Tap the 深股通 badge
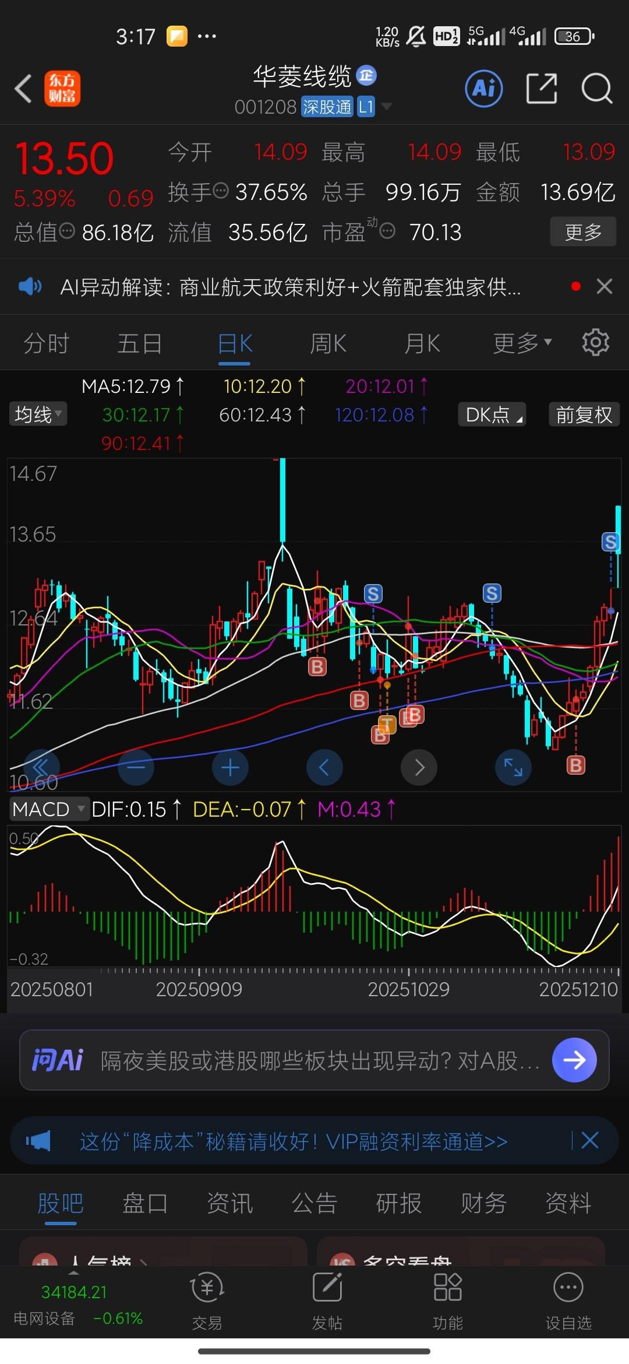Image resolution: width=629 pixels, height=1364 pixels. click(x=327, y=107)
